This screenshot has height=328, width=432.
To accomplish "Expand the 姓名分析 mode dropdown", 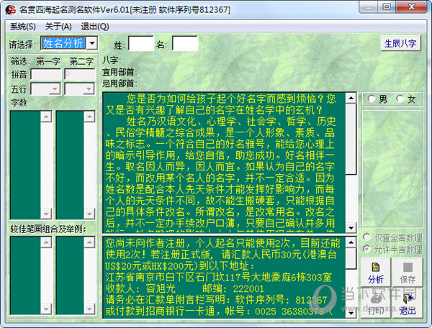I will coord(92,43).
